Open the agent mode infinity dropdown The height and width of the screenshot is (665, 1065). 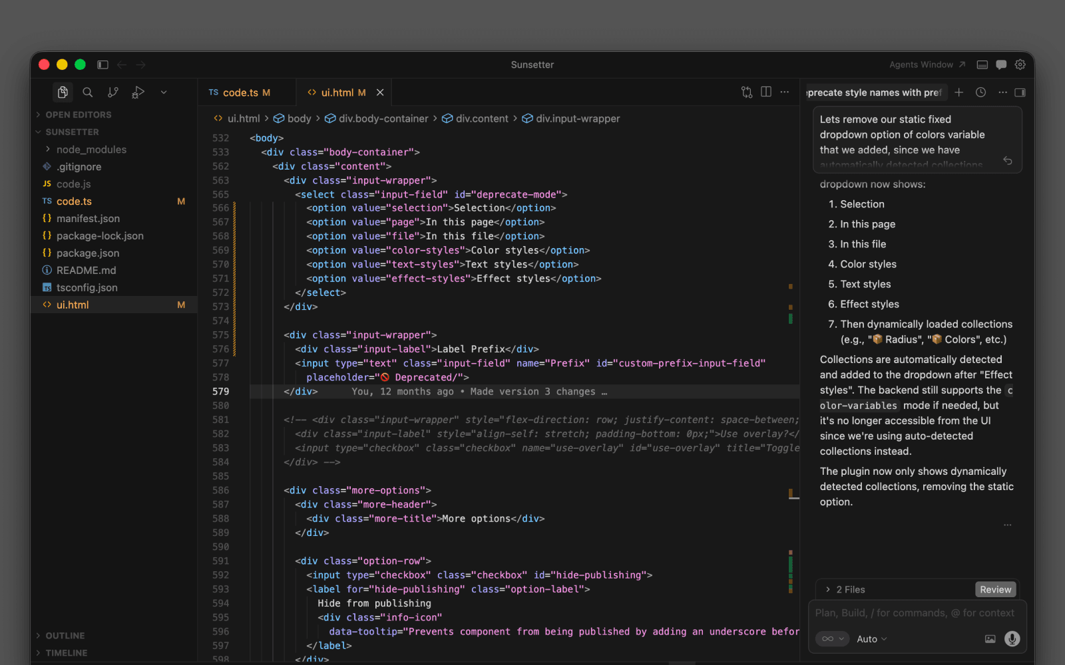tap(832, 639)
